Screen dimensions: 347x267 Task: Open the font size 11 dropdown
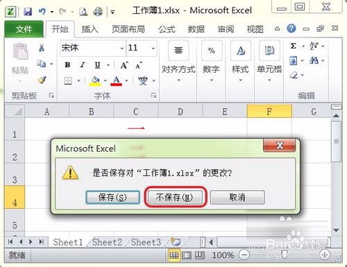click(x=153, y=49)
